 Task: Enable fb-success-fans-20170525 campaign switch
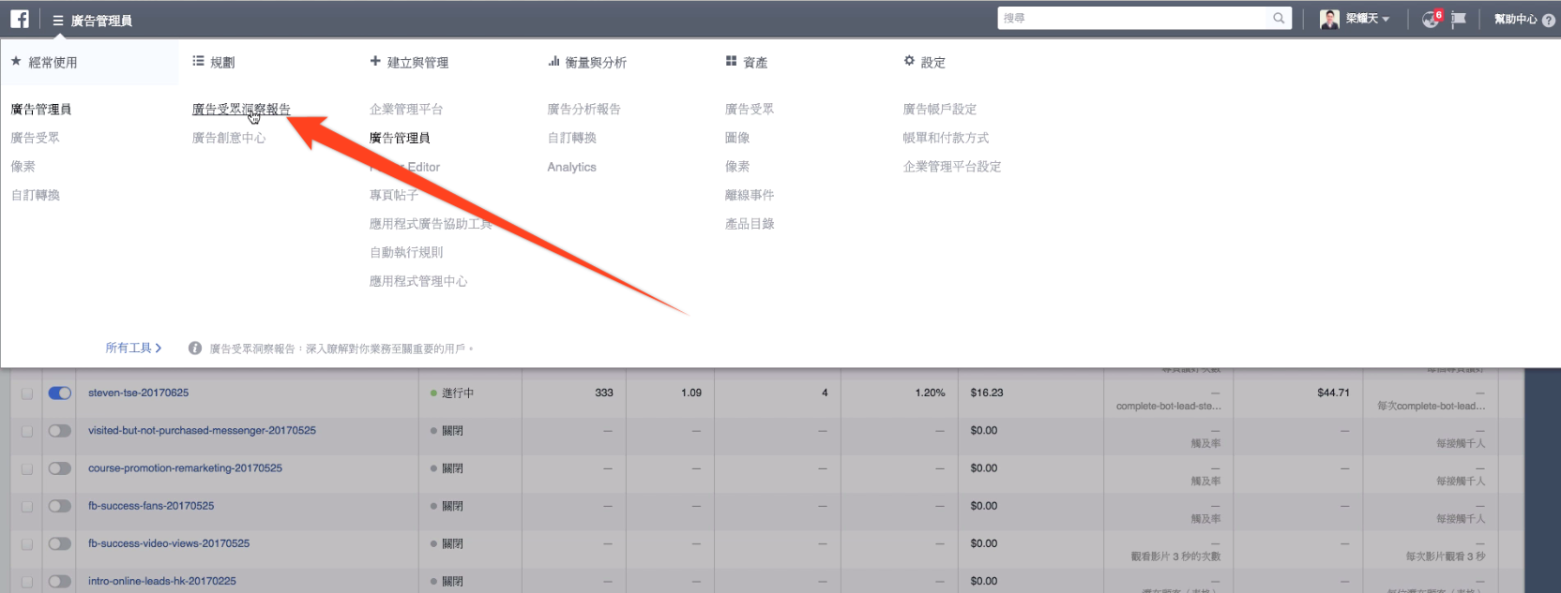coord(59,506)
